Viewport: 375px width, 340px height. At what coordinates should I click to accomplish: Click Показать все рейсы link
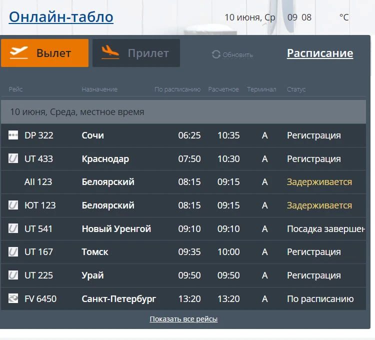click(x=183, y=319)
